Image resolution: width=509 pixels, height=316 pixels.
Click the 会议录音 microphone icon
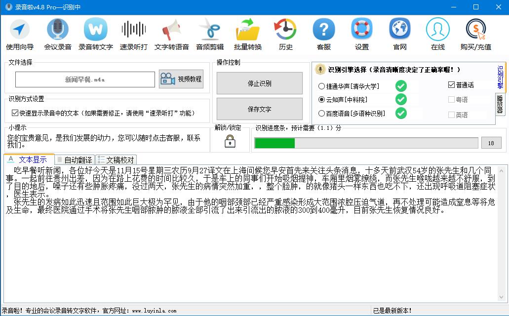click(x=57, y=29)
